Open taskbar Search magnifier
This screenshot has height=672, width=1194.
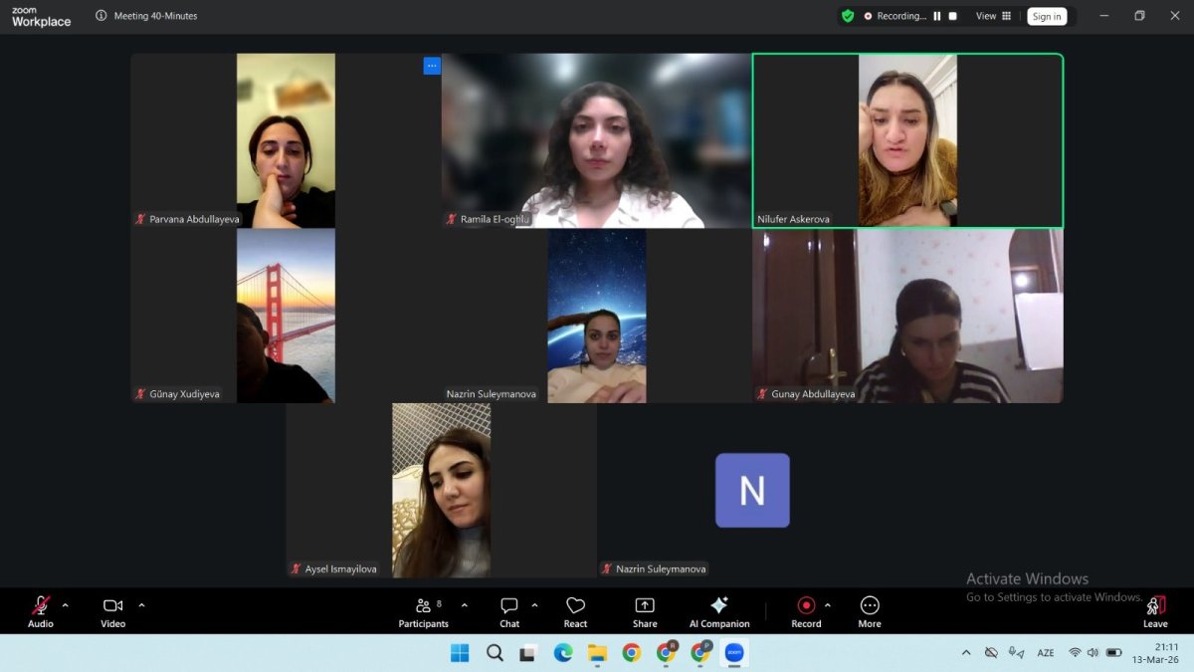tap(495, 653)
